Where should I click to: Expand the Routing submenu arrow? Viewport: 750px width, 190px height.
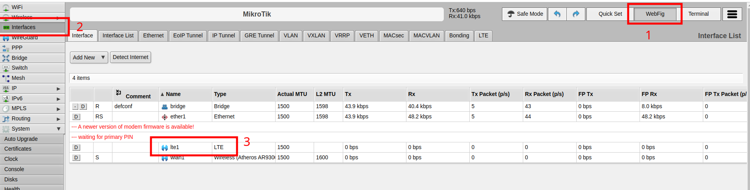[x=59, y=119]
